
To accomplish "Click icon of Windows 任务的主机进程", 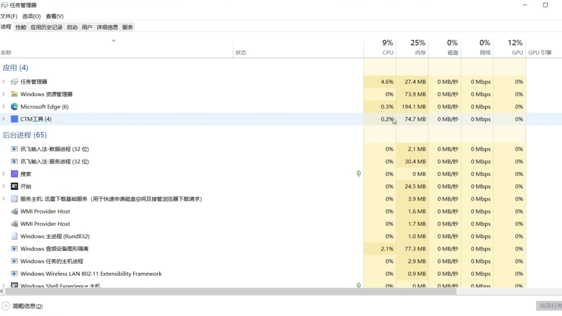I will pyautogui.click(x=14, y=261).
